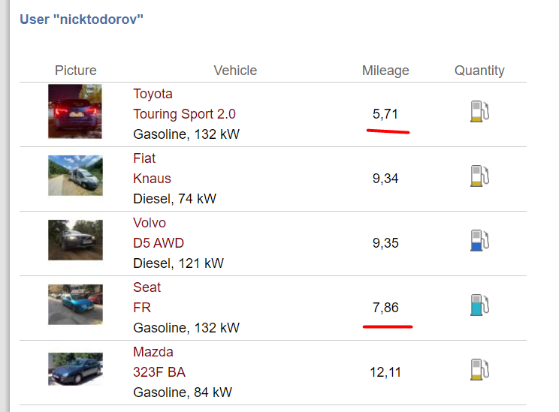Click the fuel pump icon in the Mazda row
559x412 pixels.
479,369
